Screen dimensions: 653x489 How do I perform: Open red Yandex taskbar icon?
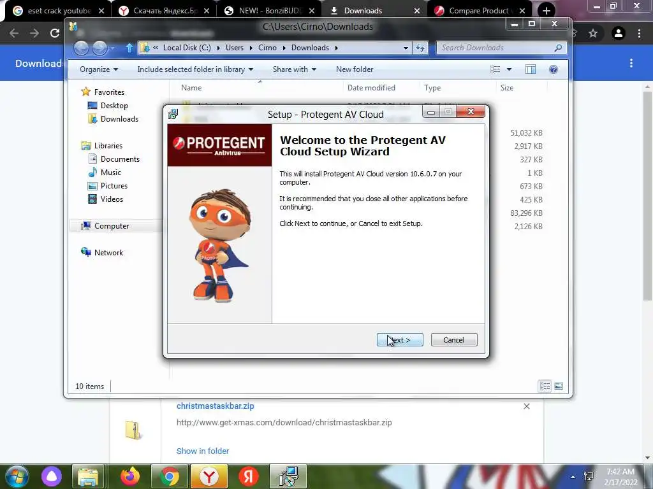249,476
